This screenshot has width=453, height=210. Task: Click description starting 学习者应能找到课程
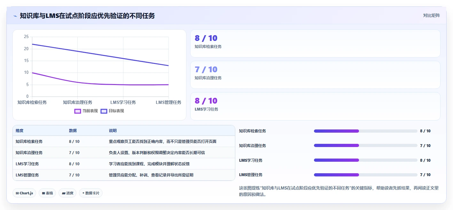click(x=149, y=164)
